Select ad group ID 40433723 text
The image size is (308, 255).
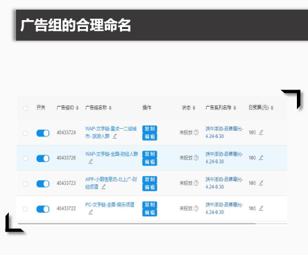pos(67,183)
